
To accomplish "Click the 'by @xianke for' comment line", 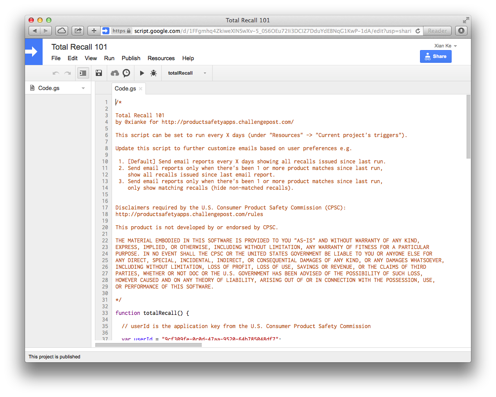I will pyautogui.click(x=204, y=122).
